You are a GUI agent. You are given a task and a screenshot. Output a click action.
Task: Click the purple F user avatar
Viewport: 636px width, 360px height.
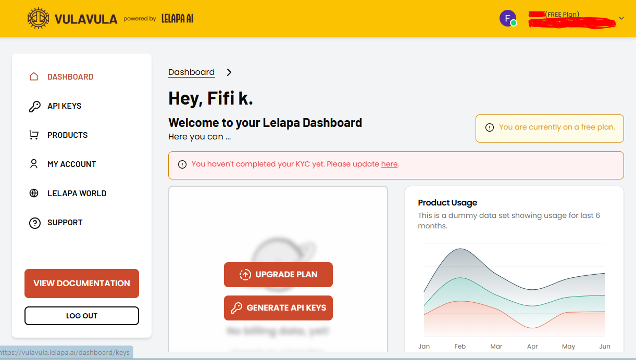508,18
